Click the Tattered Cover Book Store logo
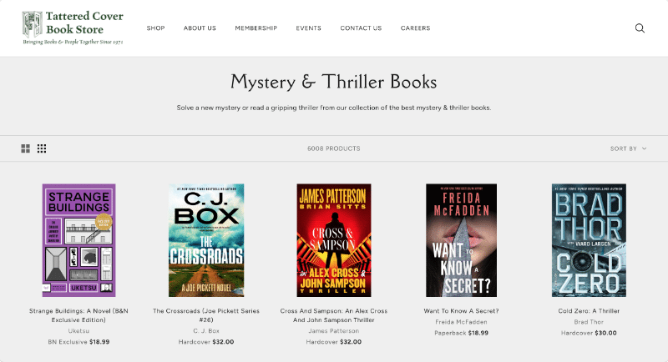Viewport: 668px width, 362px height. click(x=73, y=28)
